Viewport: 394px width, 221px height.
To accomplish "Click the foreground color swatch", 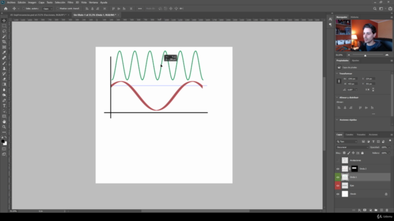I will click(2, 142).
